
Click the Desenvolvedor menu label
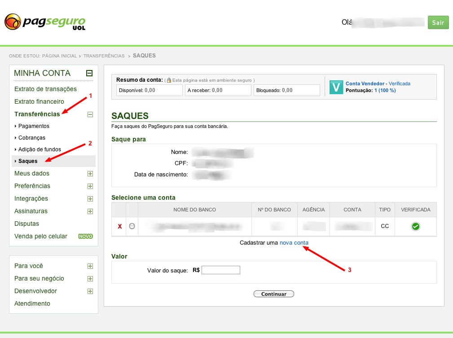[35, 291]
